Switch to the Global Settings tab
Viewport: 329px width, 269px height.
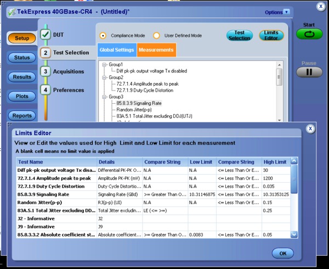117,50
